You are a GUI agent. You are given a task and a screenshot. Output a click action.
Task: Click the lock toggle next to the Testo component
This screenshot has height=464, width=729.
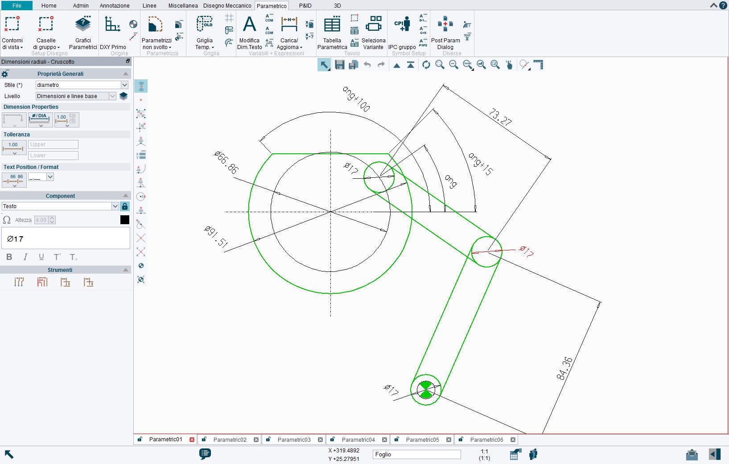pyautogui.click(x=124, y=206)
